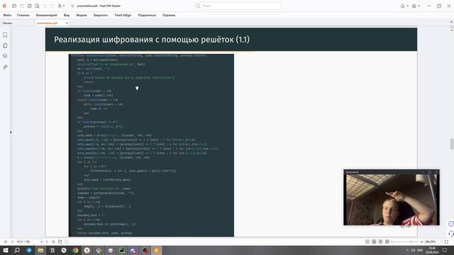This screenshot has width=454, height=255.
Task: Go to last page button
Action: click(x=53, y=242)
